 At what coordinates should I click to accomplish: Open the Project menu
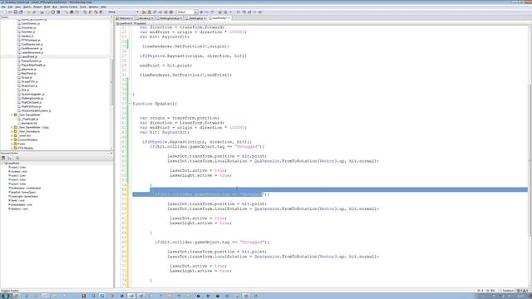37,7
